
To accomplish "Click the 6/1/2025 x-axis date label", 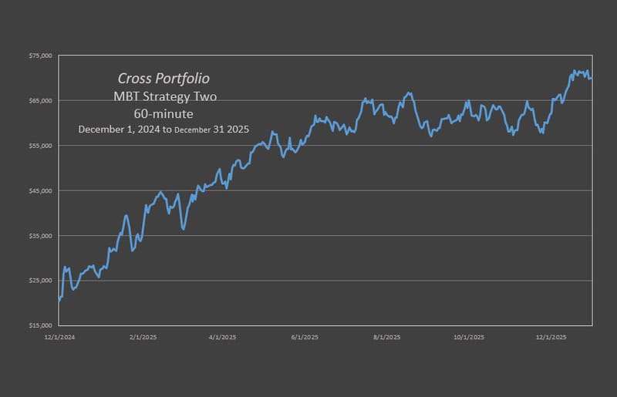I will 305,337.
